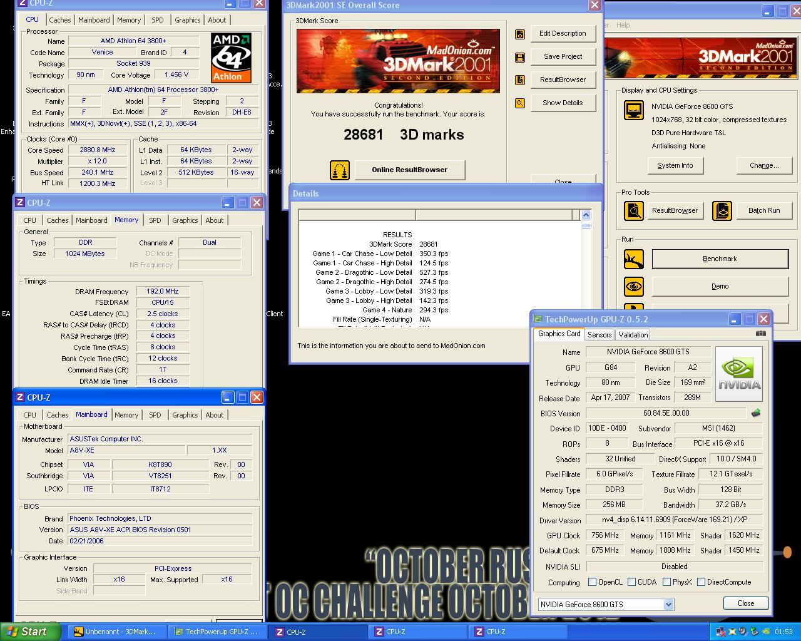
Task: Click the NVIDIA logo in GPU-Z
Action: [739, 374]
